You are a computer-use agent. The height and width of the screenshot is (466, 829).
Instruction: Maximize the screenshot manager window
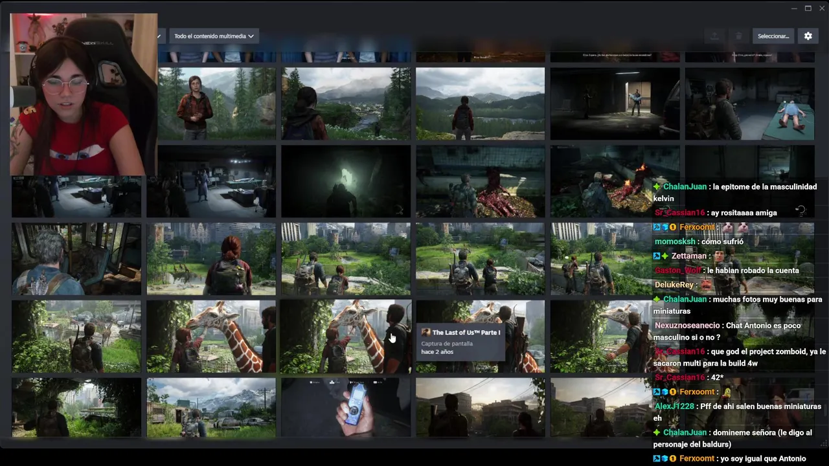pos(808,8)
